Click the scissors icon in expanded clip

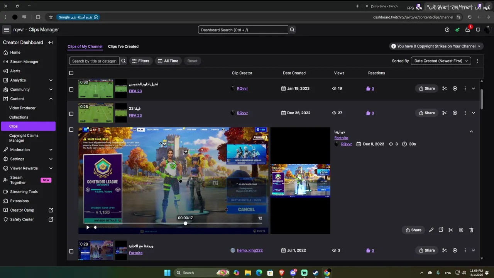(451, 230)
